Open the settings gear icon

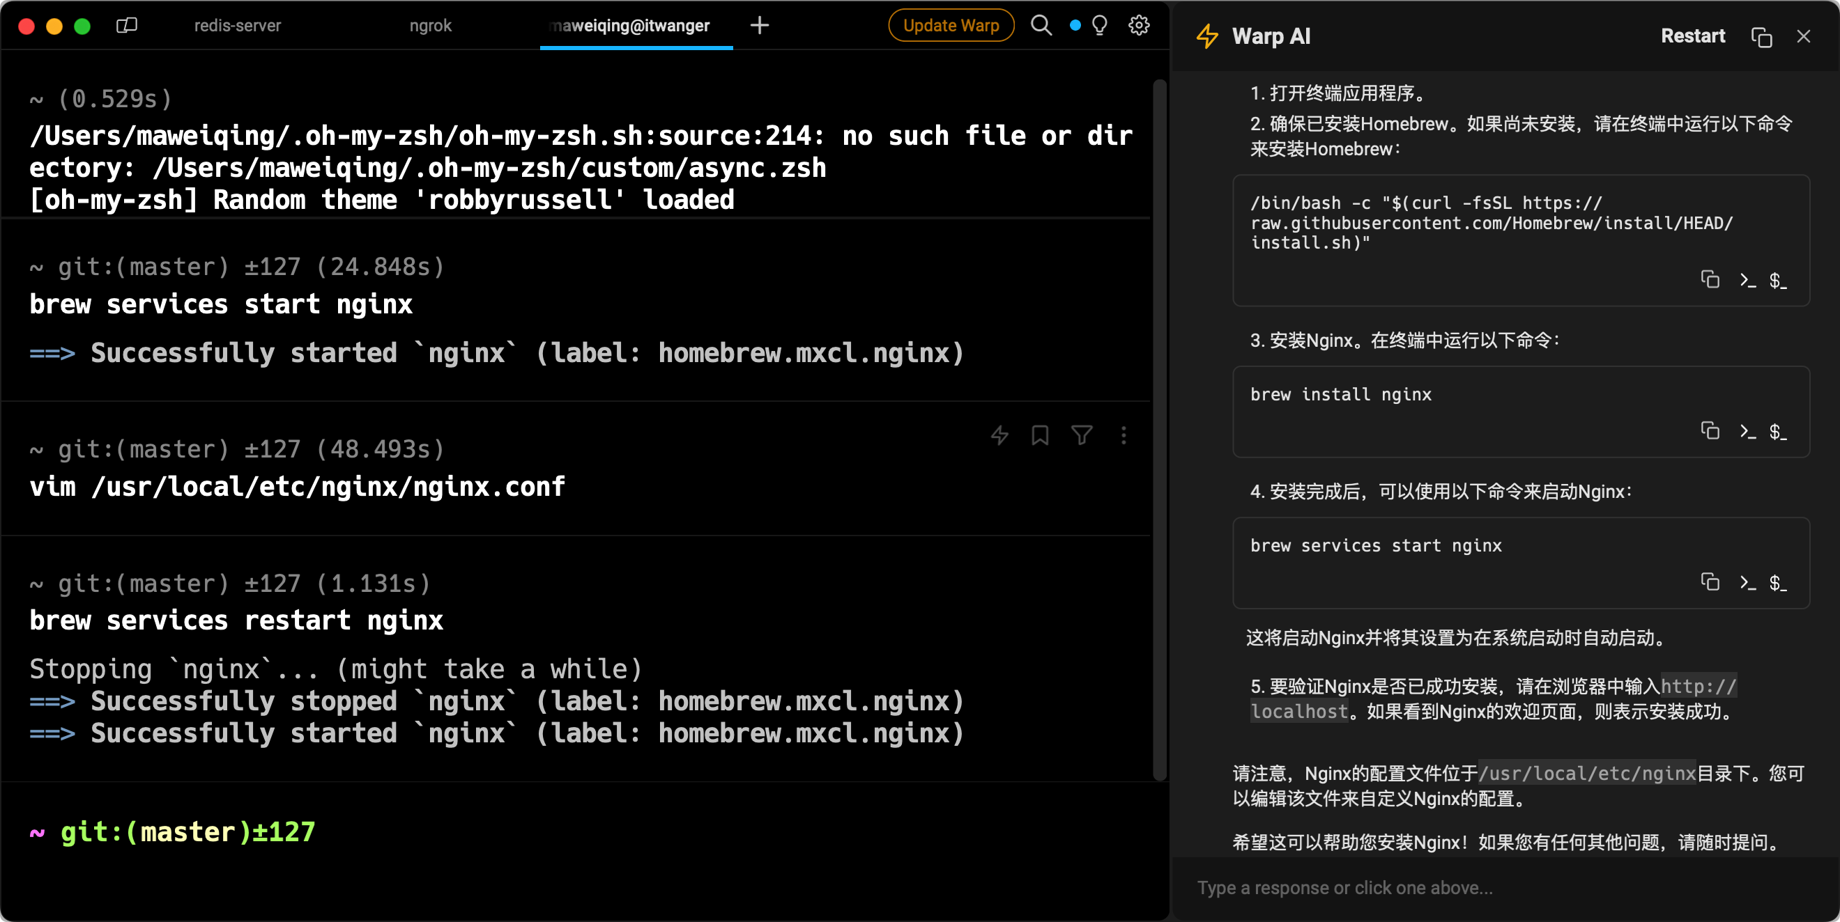pos(1139,26)
